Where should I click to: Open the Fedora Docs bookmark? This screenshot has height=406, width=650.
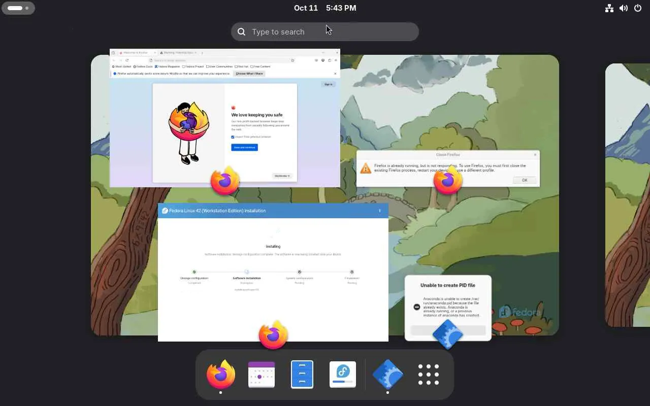click(x=143, y=66)
